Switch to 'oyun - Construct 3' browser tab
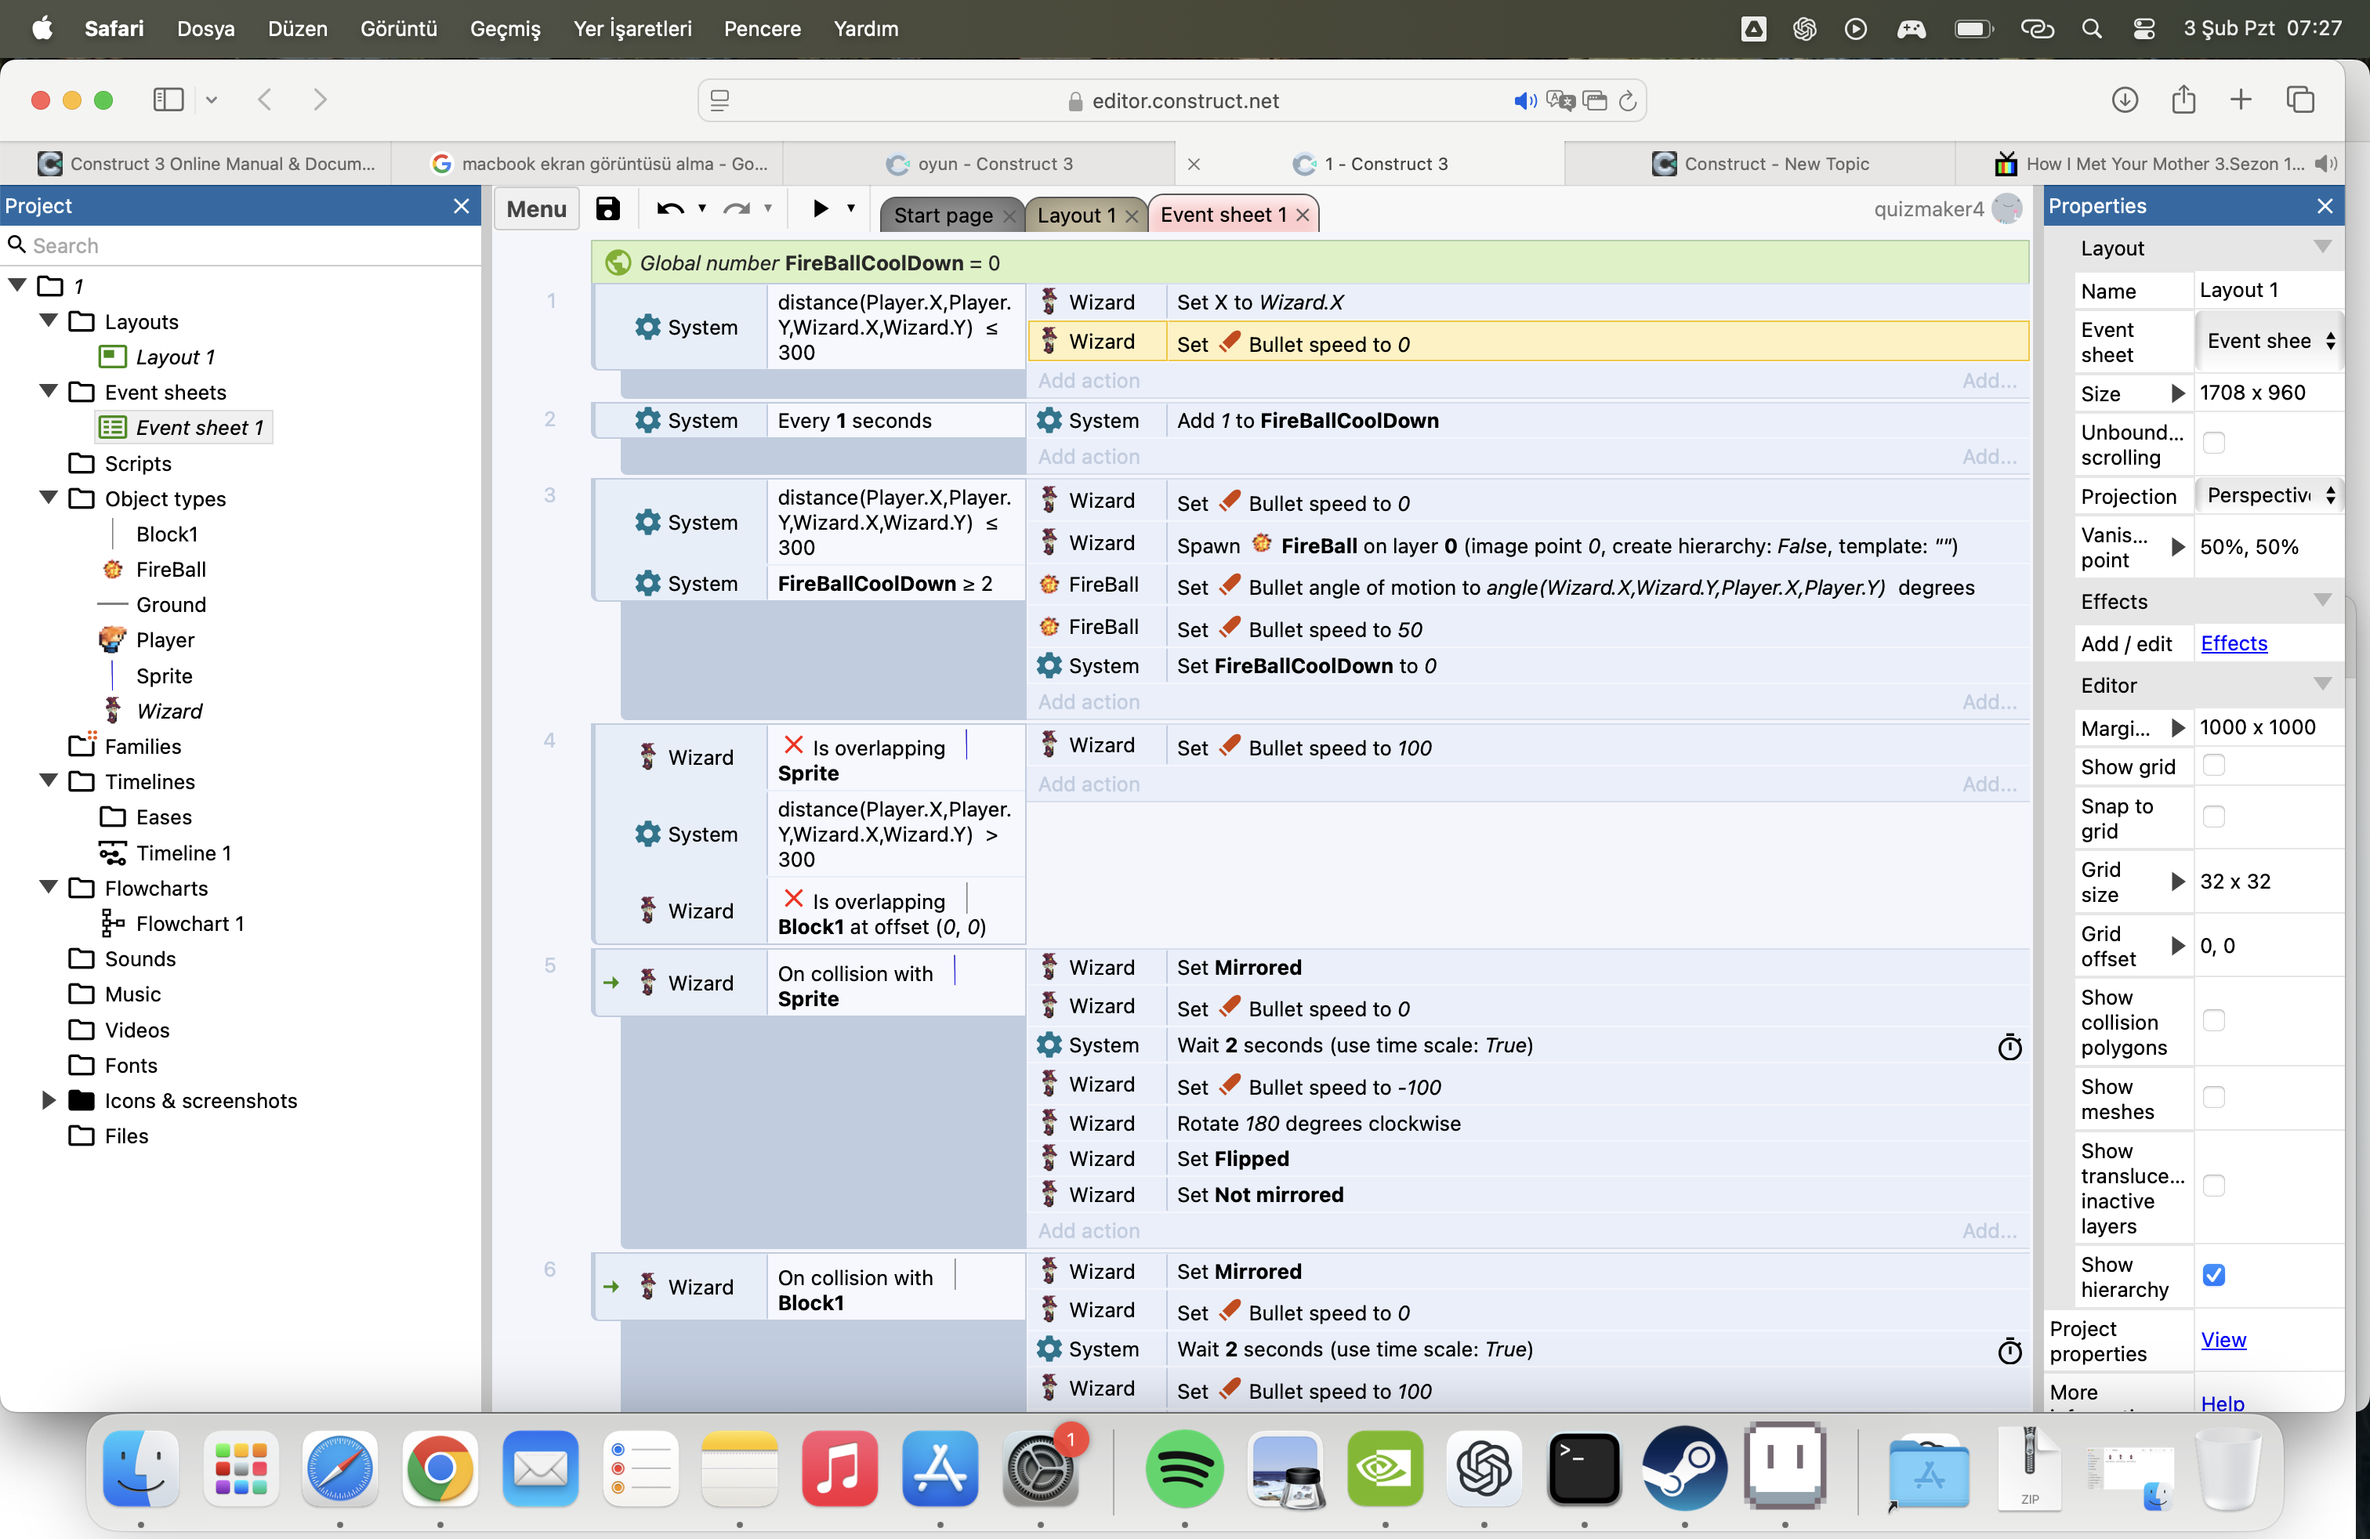This screenshot has height=1539, width=2370. point(981,163)
